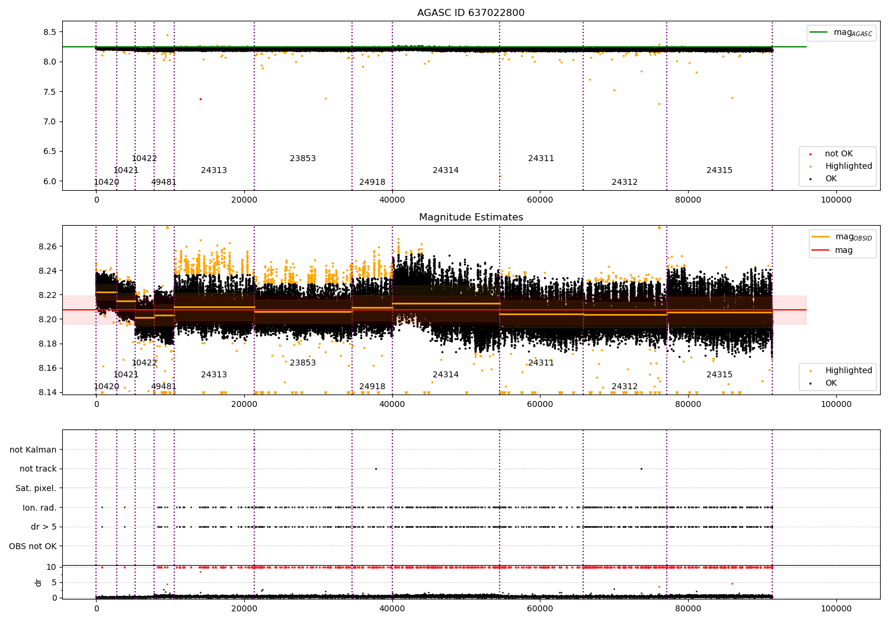The width and height of the screenshot is (889, 622).
Task: Click obsid label 23853 in top plot
Action: [303, 159]
